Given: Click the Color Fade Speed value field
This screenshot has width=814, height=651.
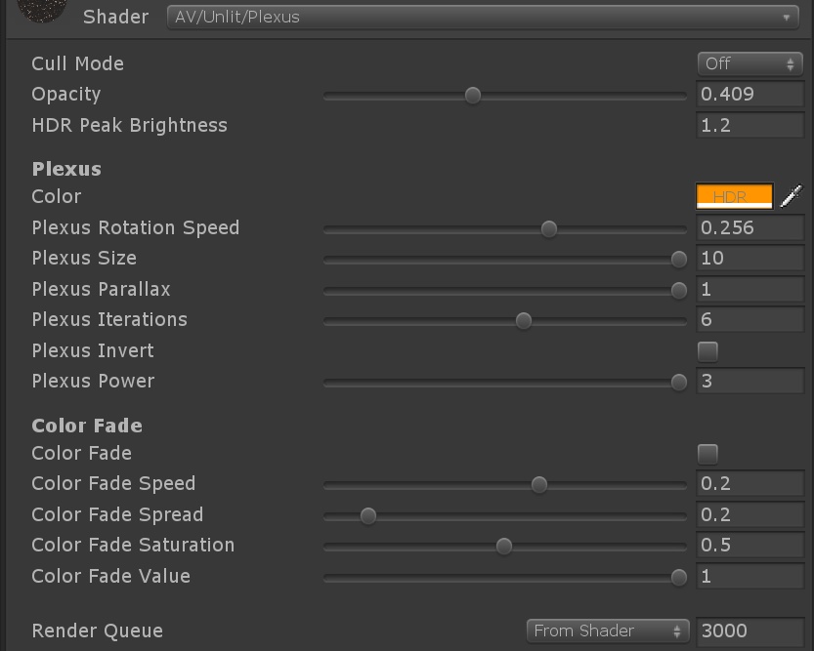Looking at the screenshot, I should pyautogui.click(x=750, y=483).
